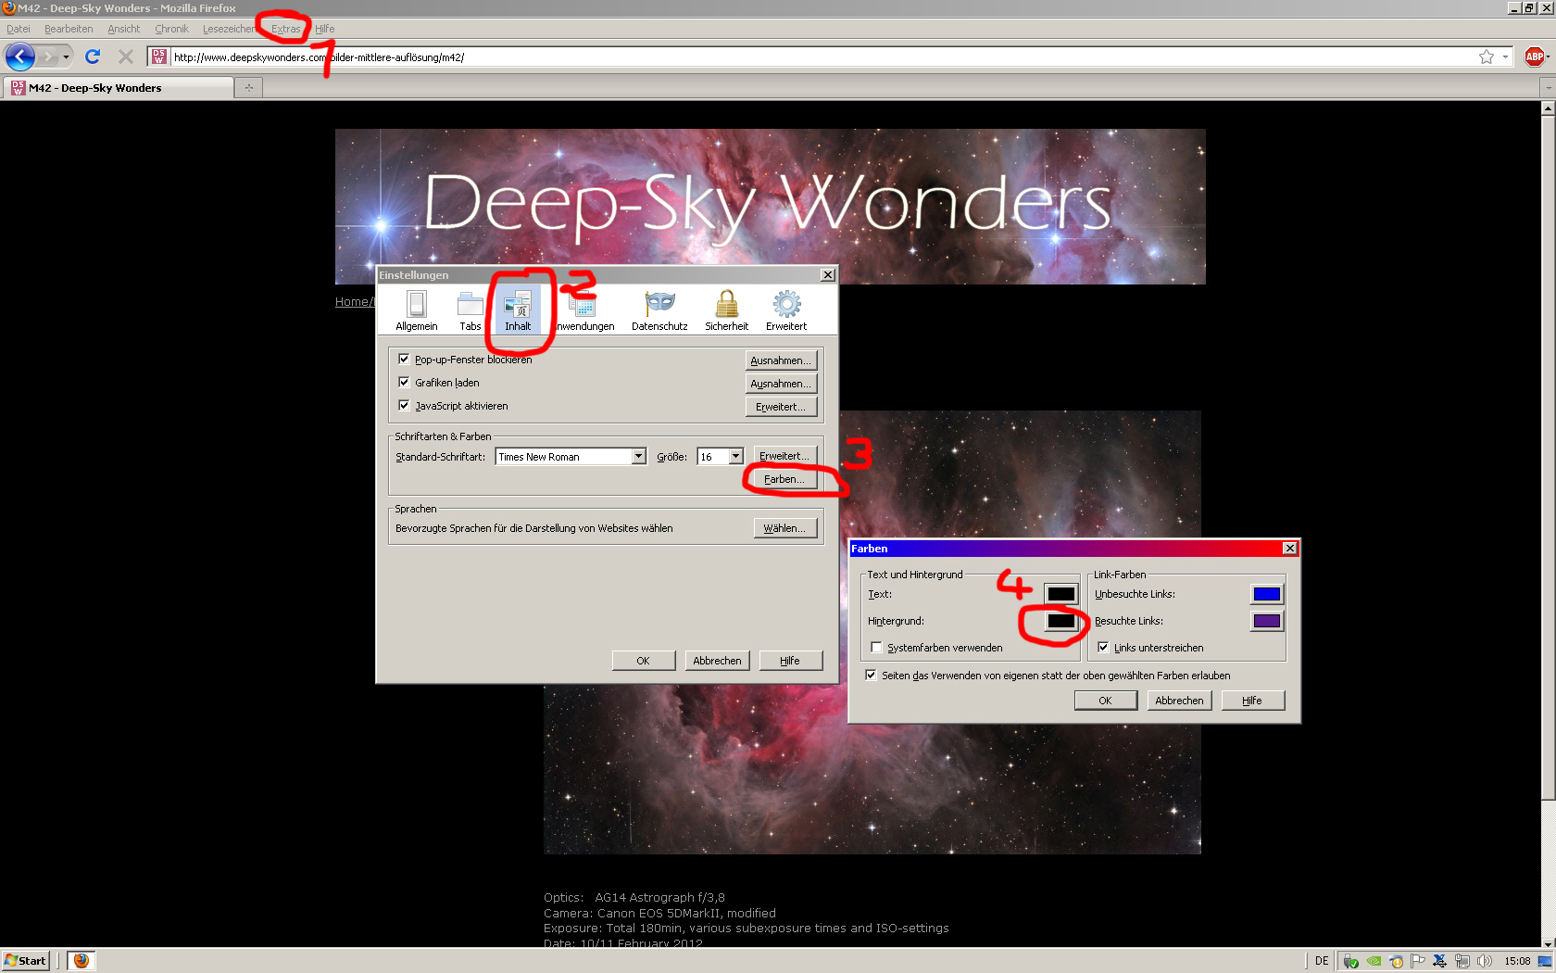Launch Firefox from the taskbar quick-launch icon
1556x973 pixels.
pyautogui.click(x=82, y=961)
